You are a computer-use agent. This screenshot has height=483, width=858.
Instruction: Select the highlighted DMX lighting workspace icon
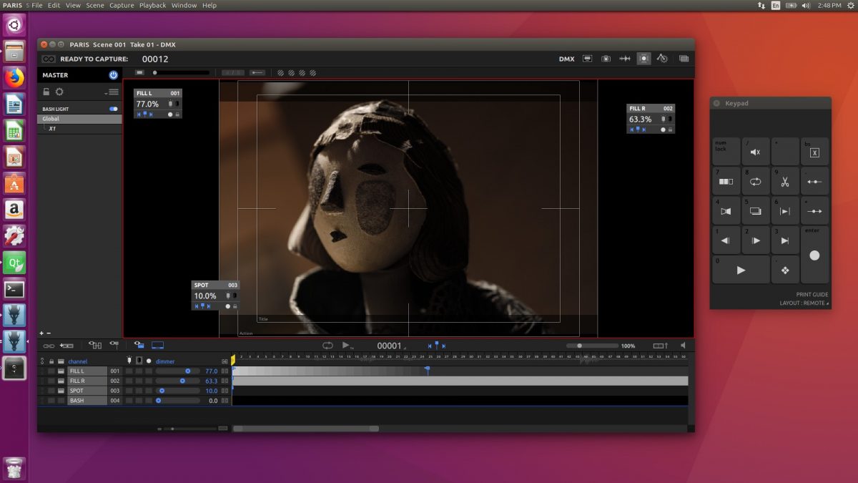[643, 59]
